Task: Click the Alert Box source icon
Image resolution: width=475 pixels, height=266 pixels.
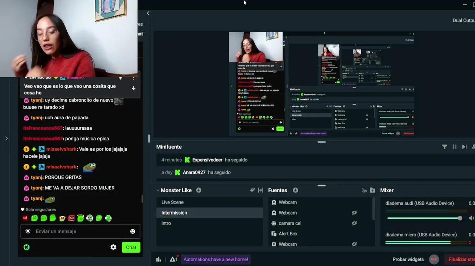Action: [x=274, y=234]
